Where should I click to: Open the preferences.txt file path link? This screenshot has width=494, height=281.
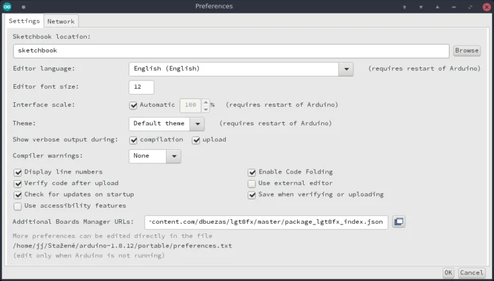[122, 246]
